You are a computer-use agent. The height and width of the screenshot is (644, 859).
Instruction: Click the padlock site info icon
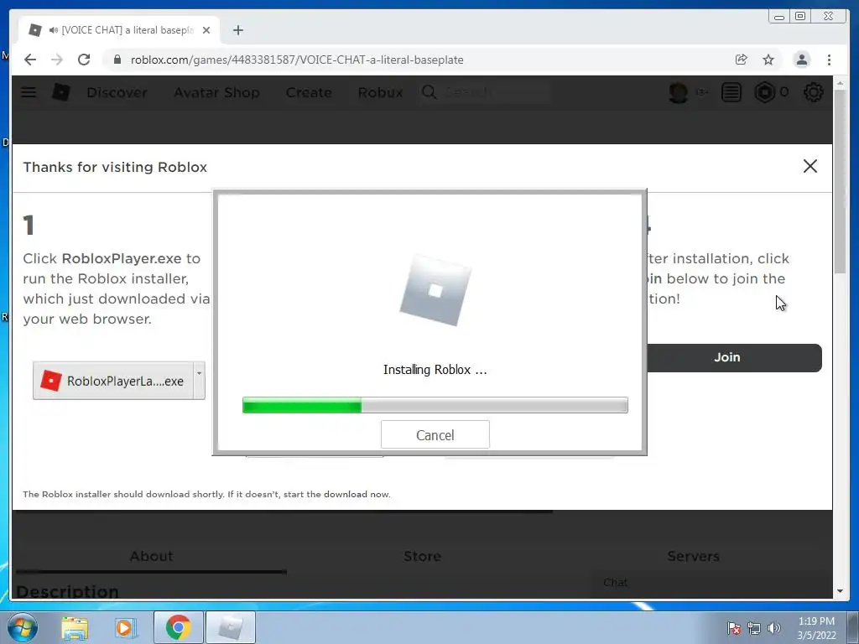point(117,60)
